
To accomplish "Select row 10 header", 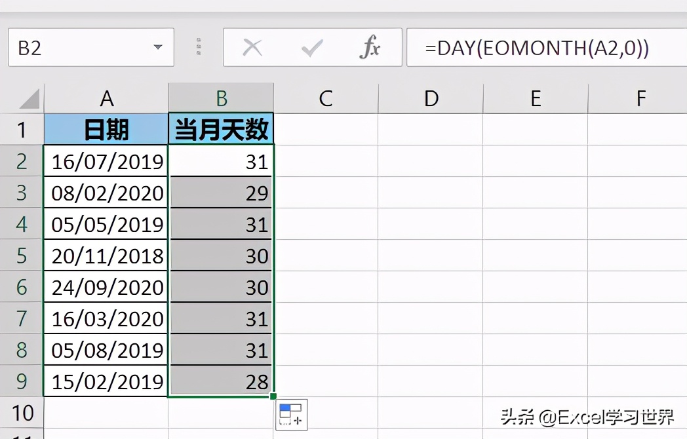I will 22,413.
